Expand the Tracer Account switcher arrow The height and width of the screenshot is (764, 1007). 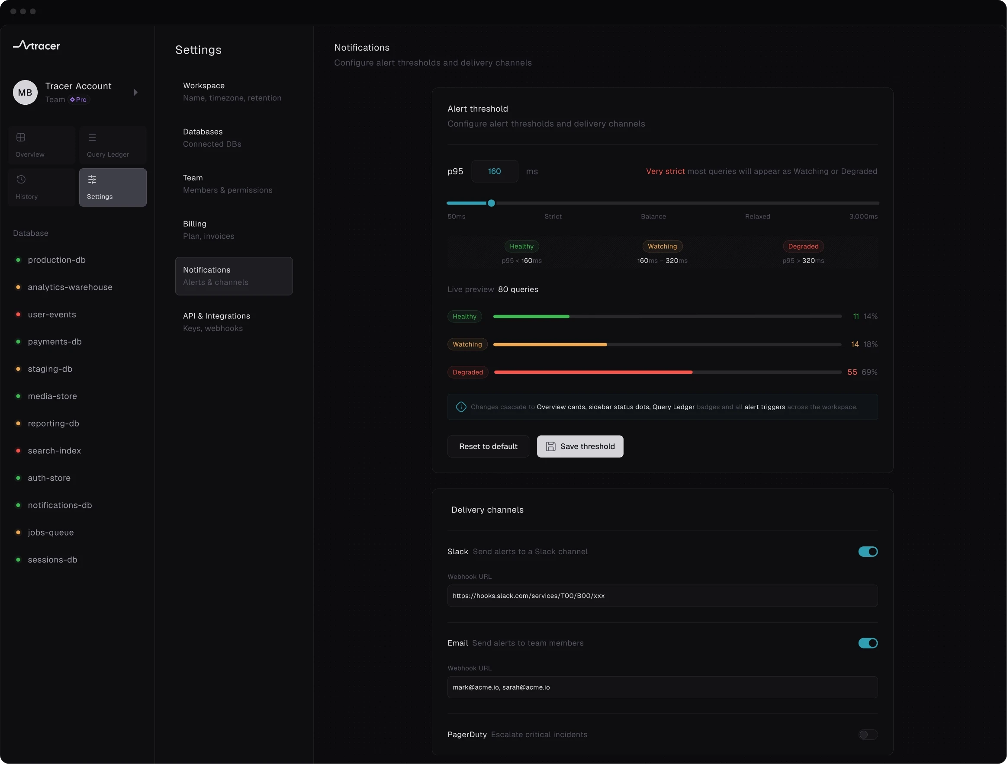(135, 93)
